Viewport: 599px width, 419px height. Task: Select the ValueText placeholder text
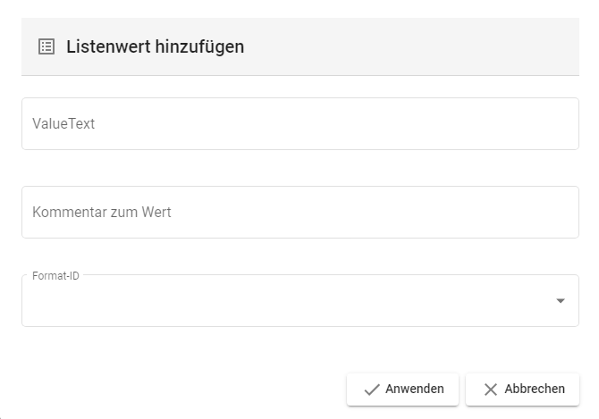[x=63, y=124]
